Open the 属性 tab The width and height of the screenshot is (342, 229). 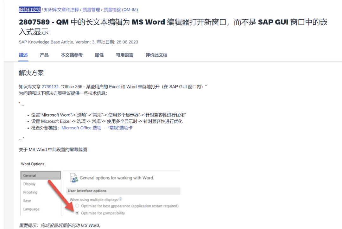click(99, 55)
